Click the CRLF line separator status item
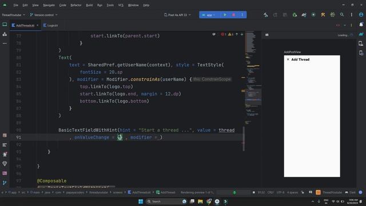366x206 pixels. (x=270, y=192)
